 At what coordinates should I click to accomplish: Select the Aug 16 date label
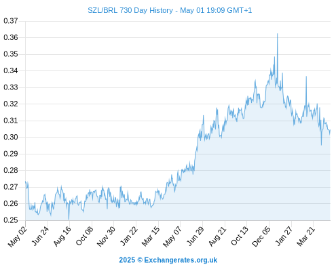click(x=62, y=236)
